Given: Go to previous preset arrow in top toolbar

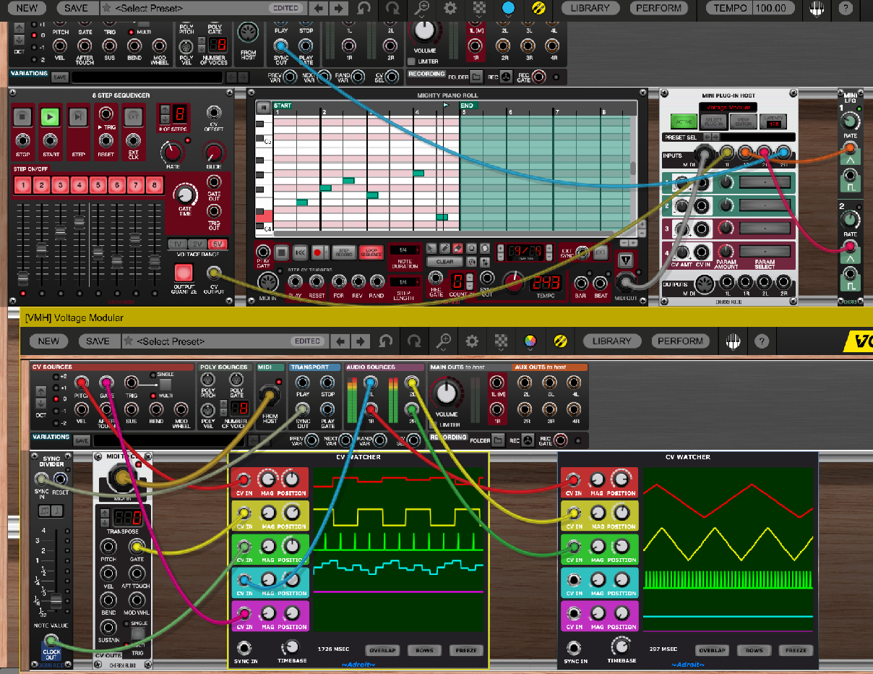Looking at the screenshot, I should [x=318, y=8].
